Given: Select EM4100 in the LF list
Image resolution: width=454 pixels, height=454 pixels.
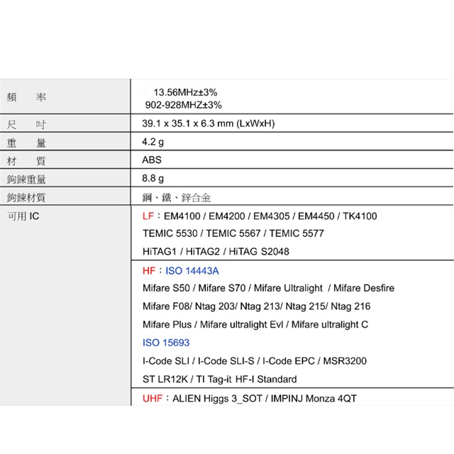Looking at the screenshot, I should 182,216.
